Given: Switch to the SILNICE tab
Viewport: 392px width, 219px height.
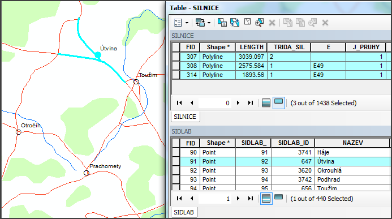Looking at the screenshot, I should pos(185,117).
